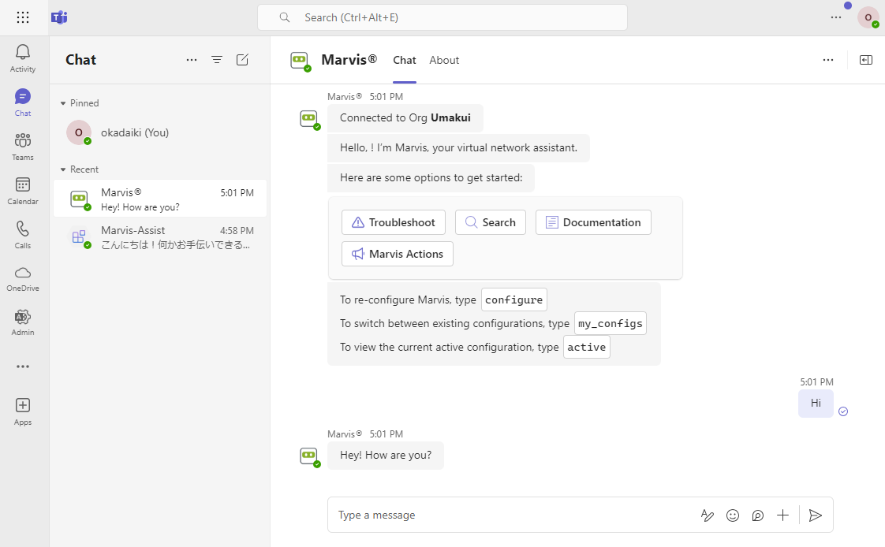Click the Documentation button
The height and width of the screenshot is (547, 885).
pos(593,222)
